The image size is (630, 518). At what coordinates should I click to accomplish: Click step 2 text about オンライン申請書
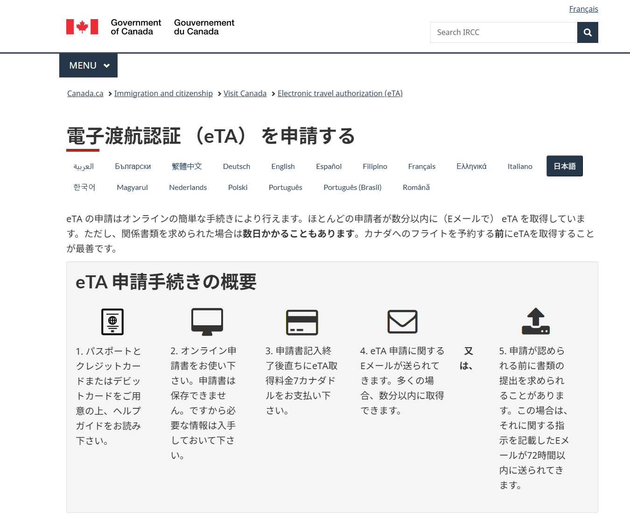203,403
